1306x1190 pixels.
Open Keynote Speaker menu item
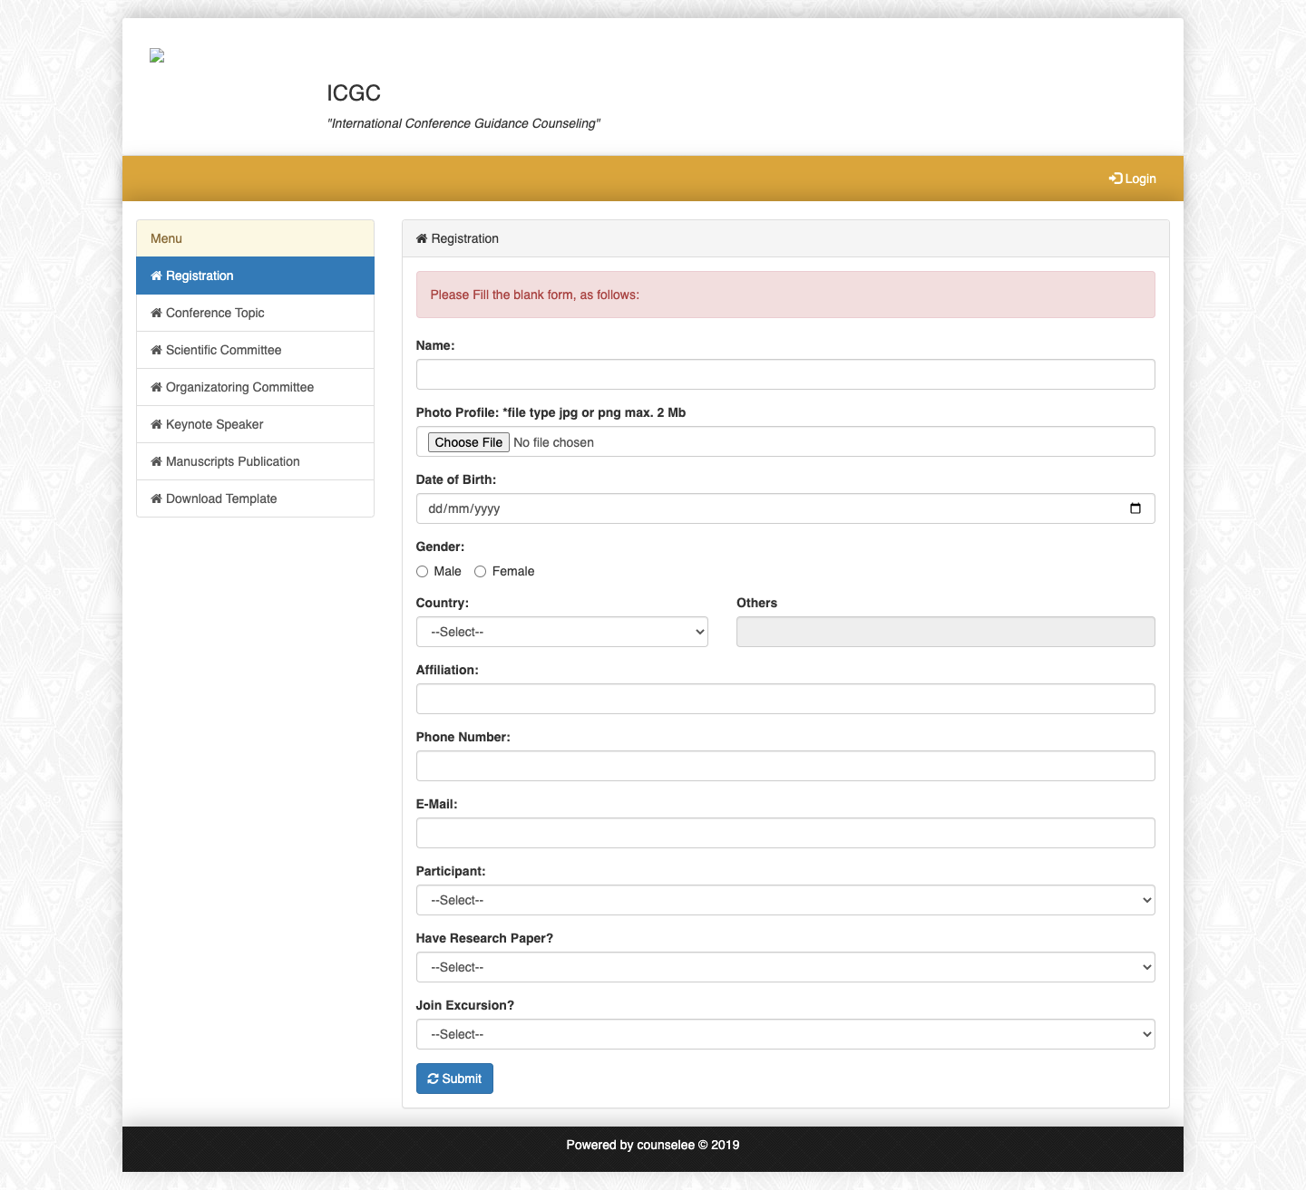click(255, 424)
